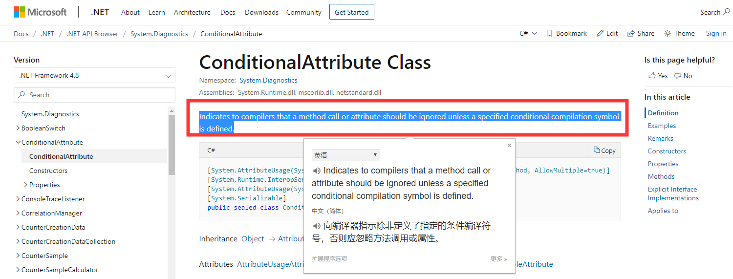Jump to Examples section
The width and height of the screenshot is (733, 279).
coord(662,126)
